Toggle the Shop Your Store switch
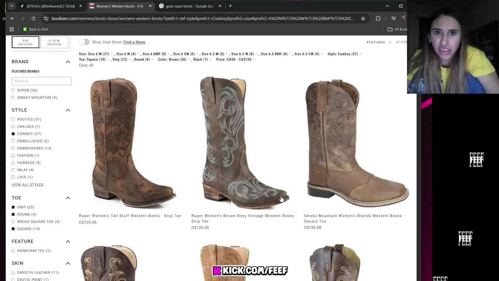The image size is (499, 281). [84, 42]
